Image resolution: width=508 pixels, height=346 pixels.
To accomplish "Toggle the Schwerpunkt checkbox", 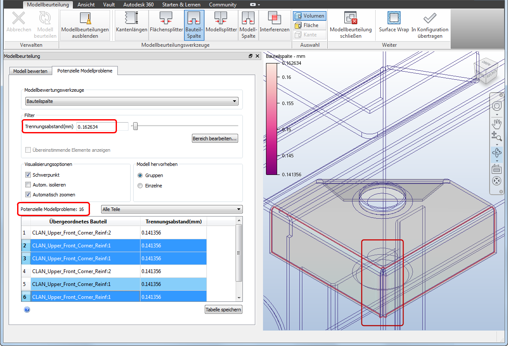I will [28, 175].
